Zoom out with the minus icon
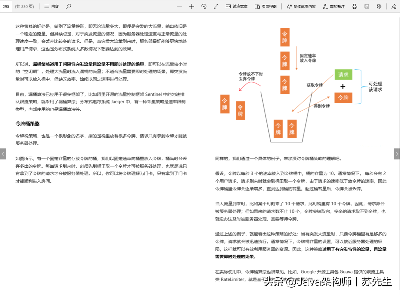 click(x=179, y=6)
